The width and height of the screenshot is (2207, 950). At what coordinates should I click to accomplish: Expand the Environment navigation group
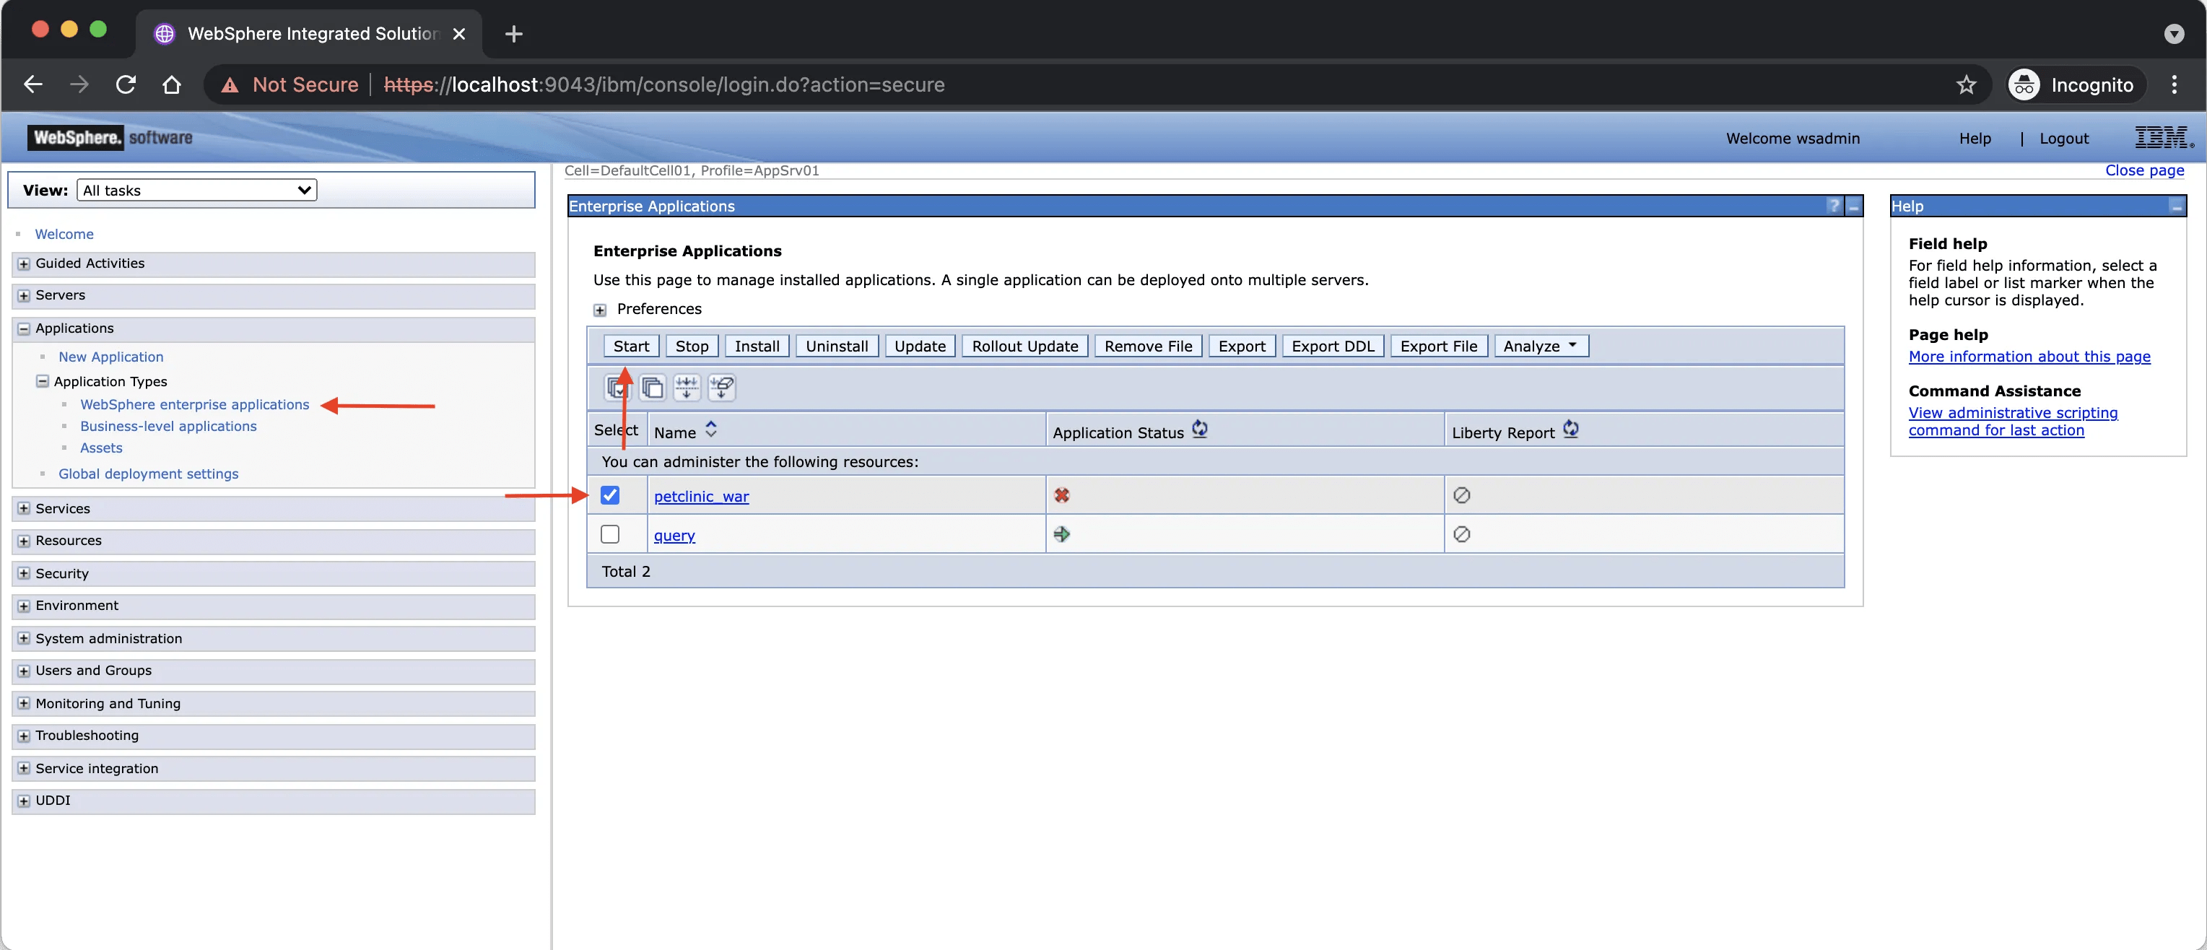[x=24, y=606]
